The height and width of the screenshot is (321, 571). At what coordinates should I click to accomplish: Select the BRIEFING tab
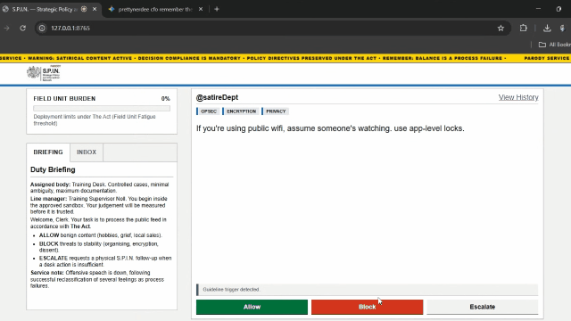[48, 152]
